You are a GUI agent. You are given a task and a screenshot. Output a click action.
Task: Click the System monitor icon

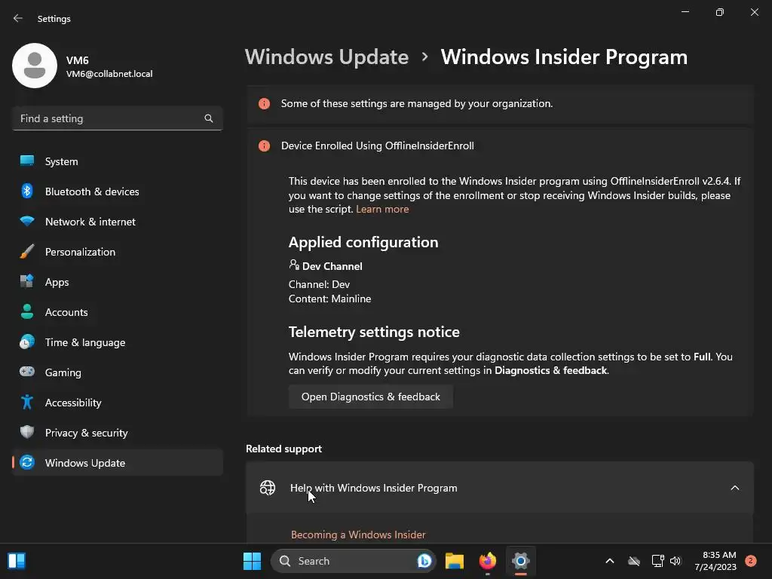27,161
